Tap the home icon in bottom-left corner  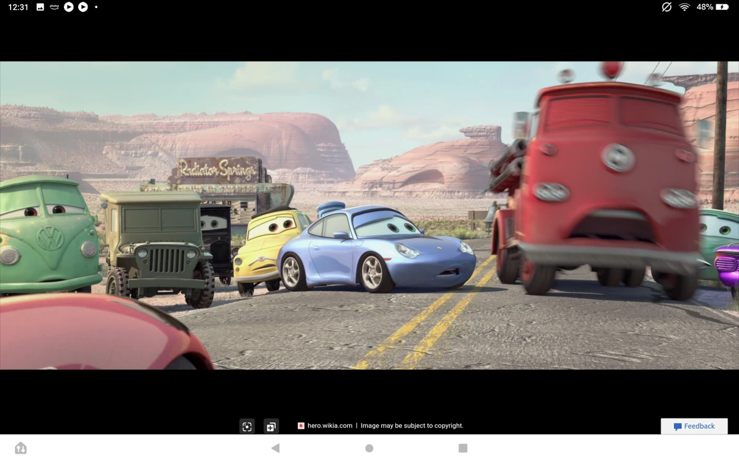(20, 448)
